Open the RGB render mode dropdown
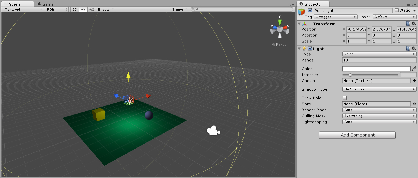418x178 pixels. click(x=57, y=9)
